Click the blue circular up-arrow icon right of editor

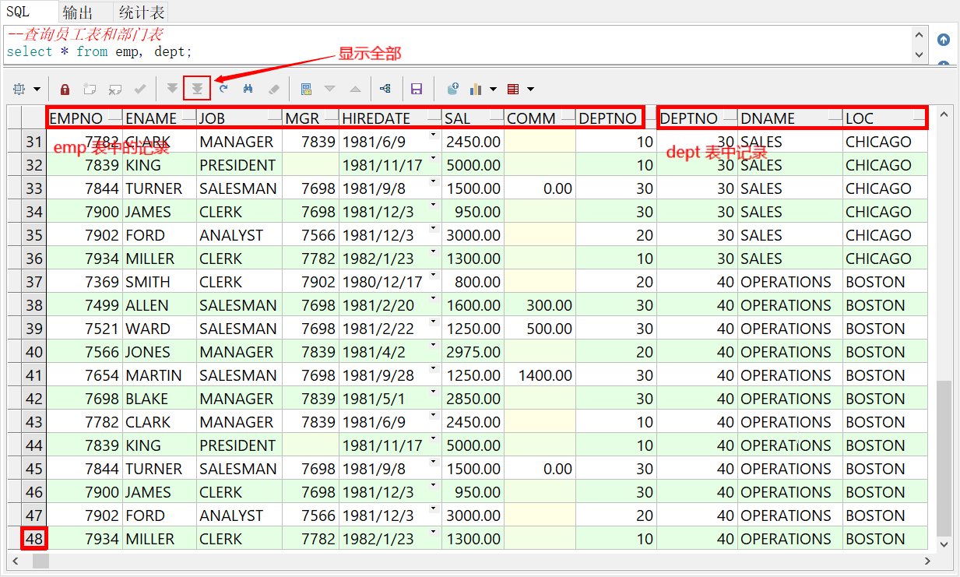coord(944,40)
